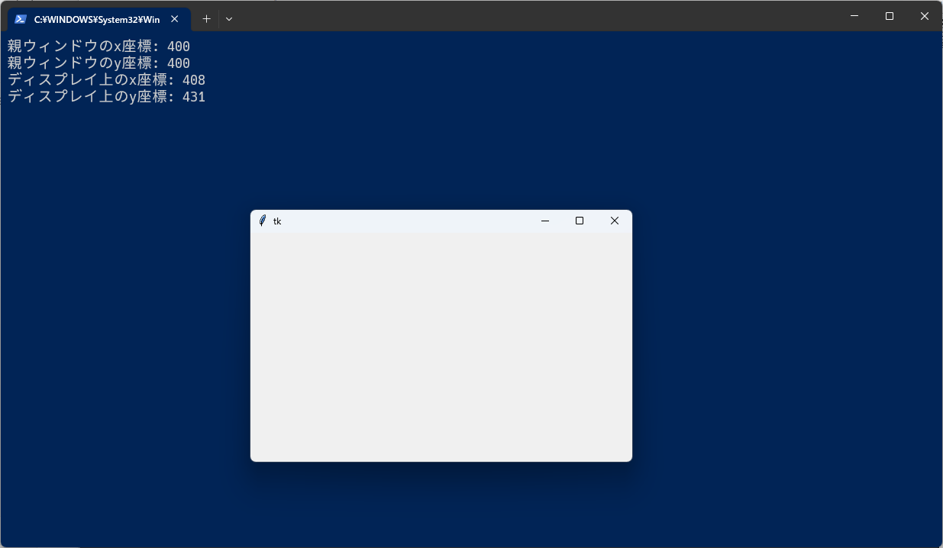
Task: Open a new terminal tab with the plus icon
Action: click(x=205, y=18)
